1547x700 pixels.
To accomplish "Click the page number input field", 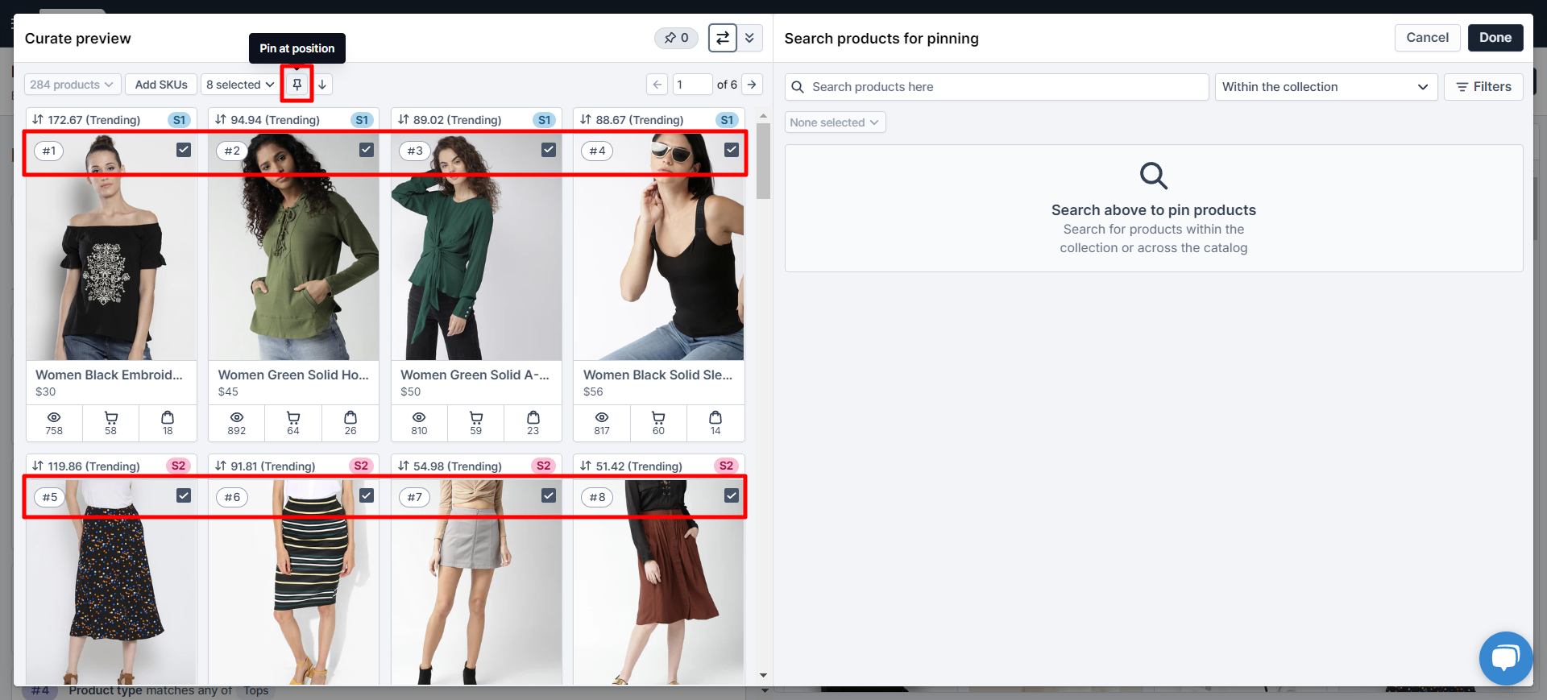I will coord(692,85).
